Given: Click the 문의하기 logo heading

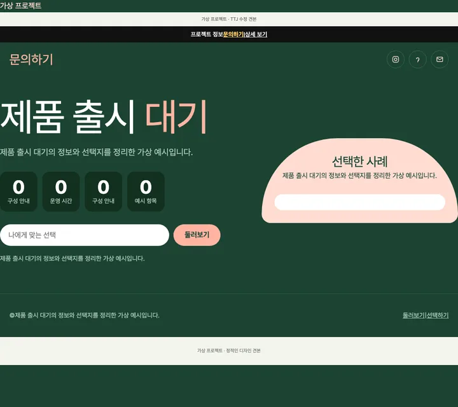Looking at the screenshot, I should pos(31,60).
